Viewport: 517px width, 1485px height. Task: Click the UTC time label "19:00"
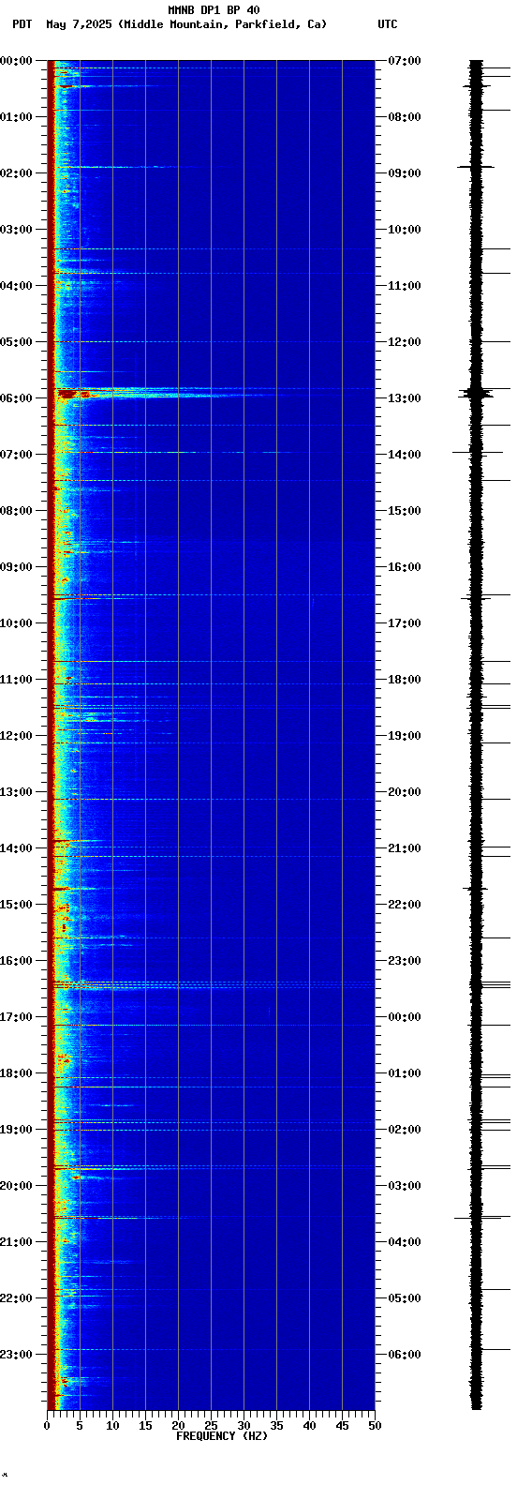(x=404, y=736)
